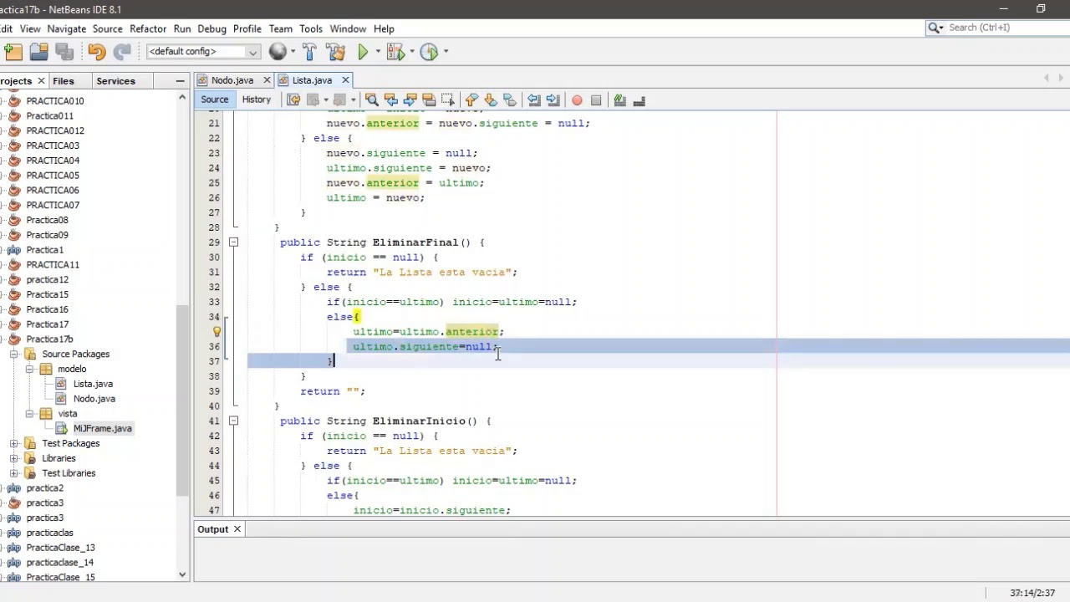Uncomment the selected lines icon

point(639,100)
